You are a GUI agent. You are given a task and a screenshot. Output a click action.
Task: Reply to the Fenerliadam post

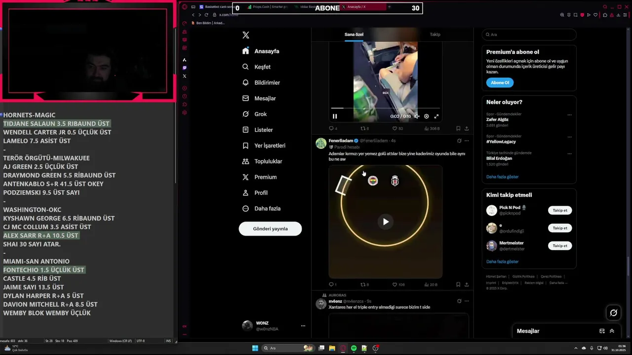(x=333, y=284)
